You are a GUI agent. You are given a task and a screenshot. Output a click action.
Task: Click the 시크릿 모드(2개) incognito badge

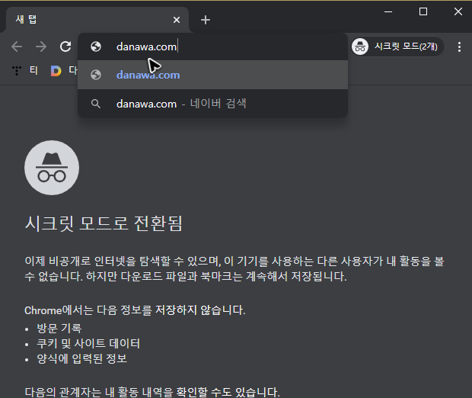click(397, 47)
